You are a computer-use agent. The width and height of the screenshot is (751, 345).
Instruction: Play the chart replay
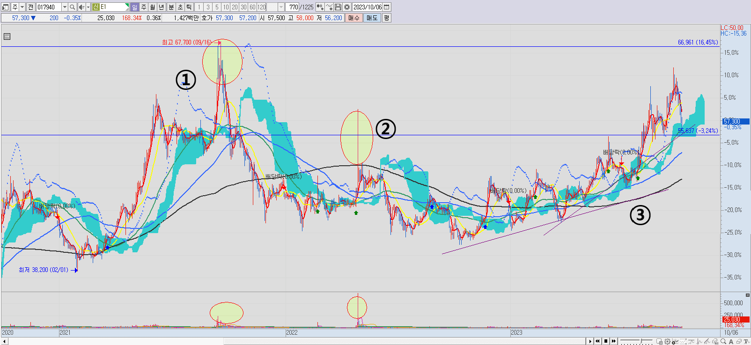590,341
